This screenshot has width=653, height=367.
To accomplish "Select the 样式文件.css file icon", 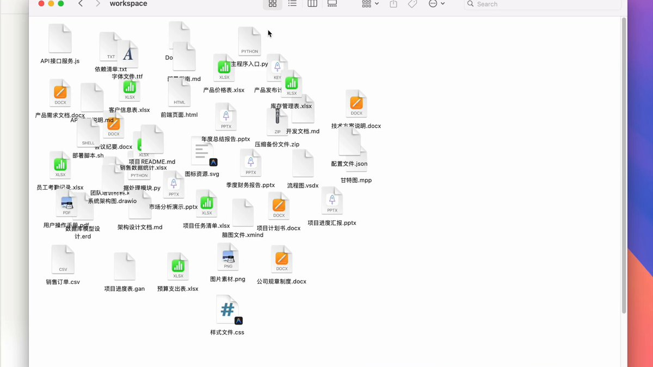I will [227, 310].
